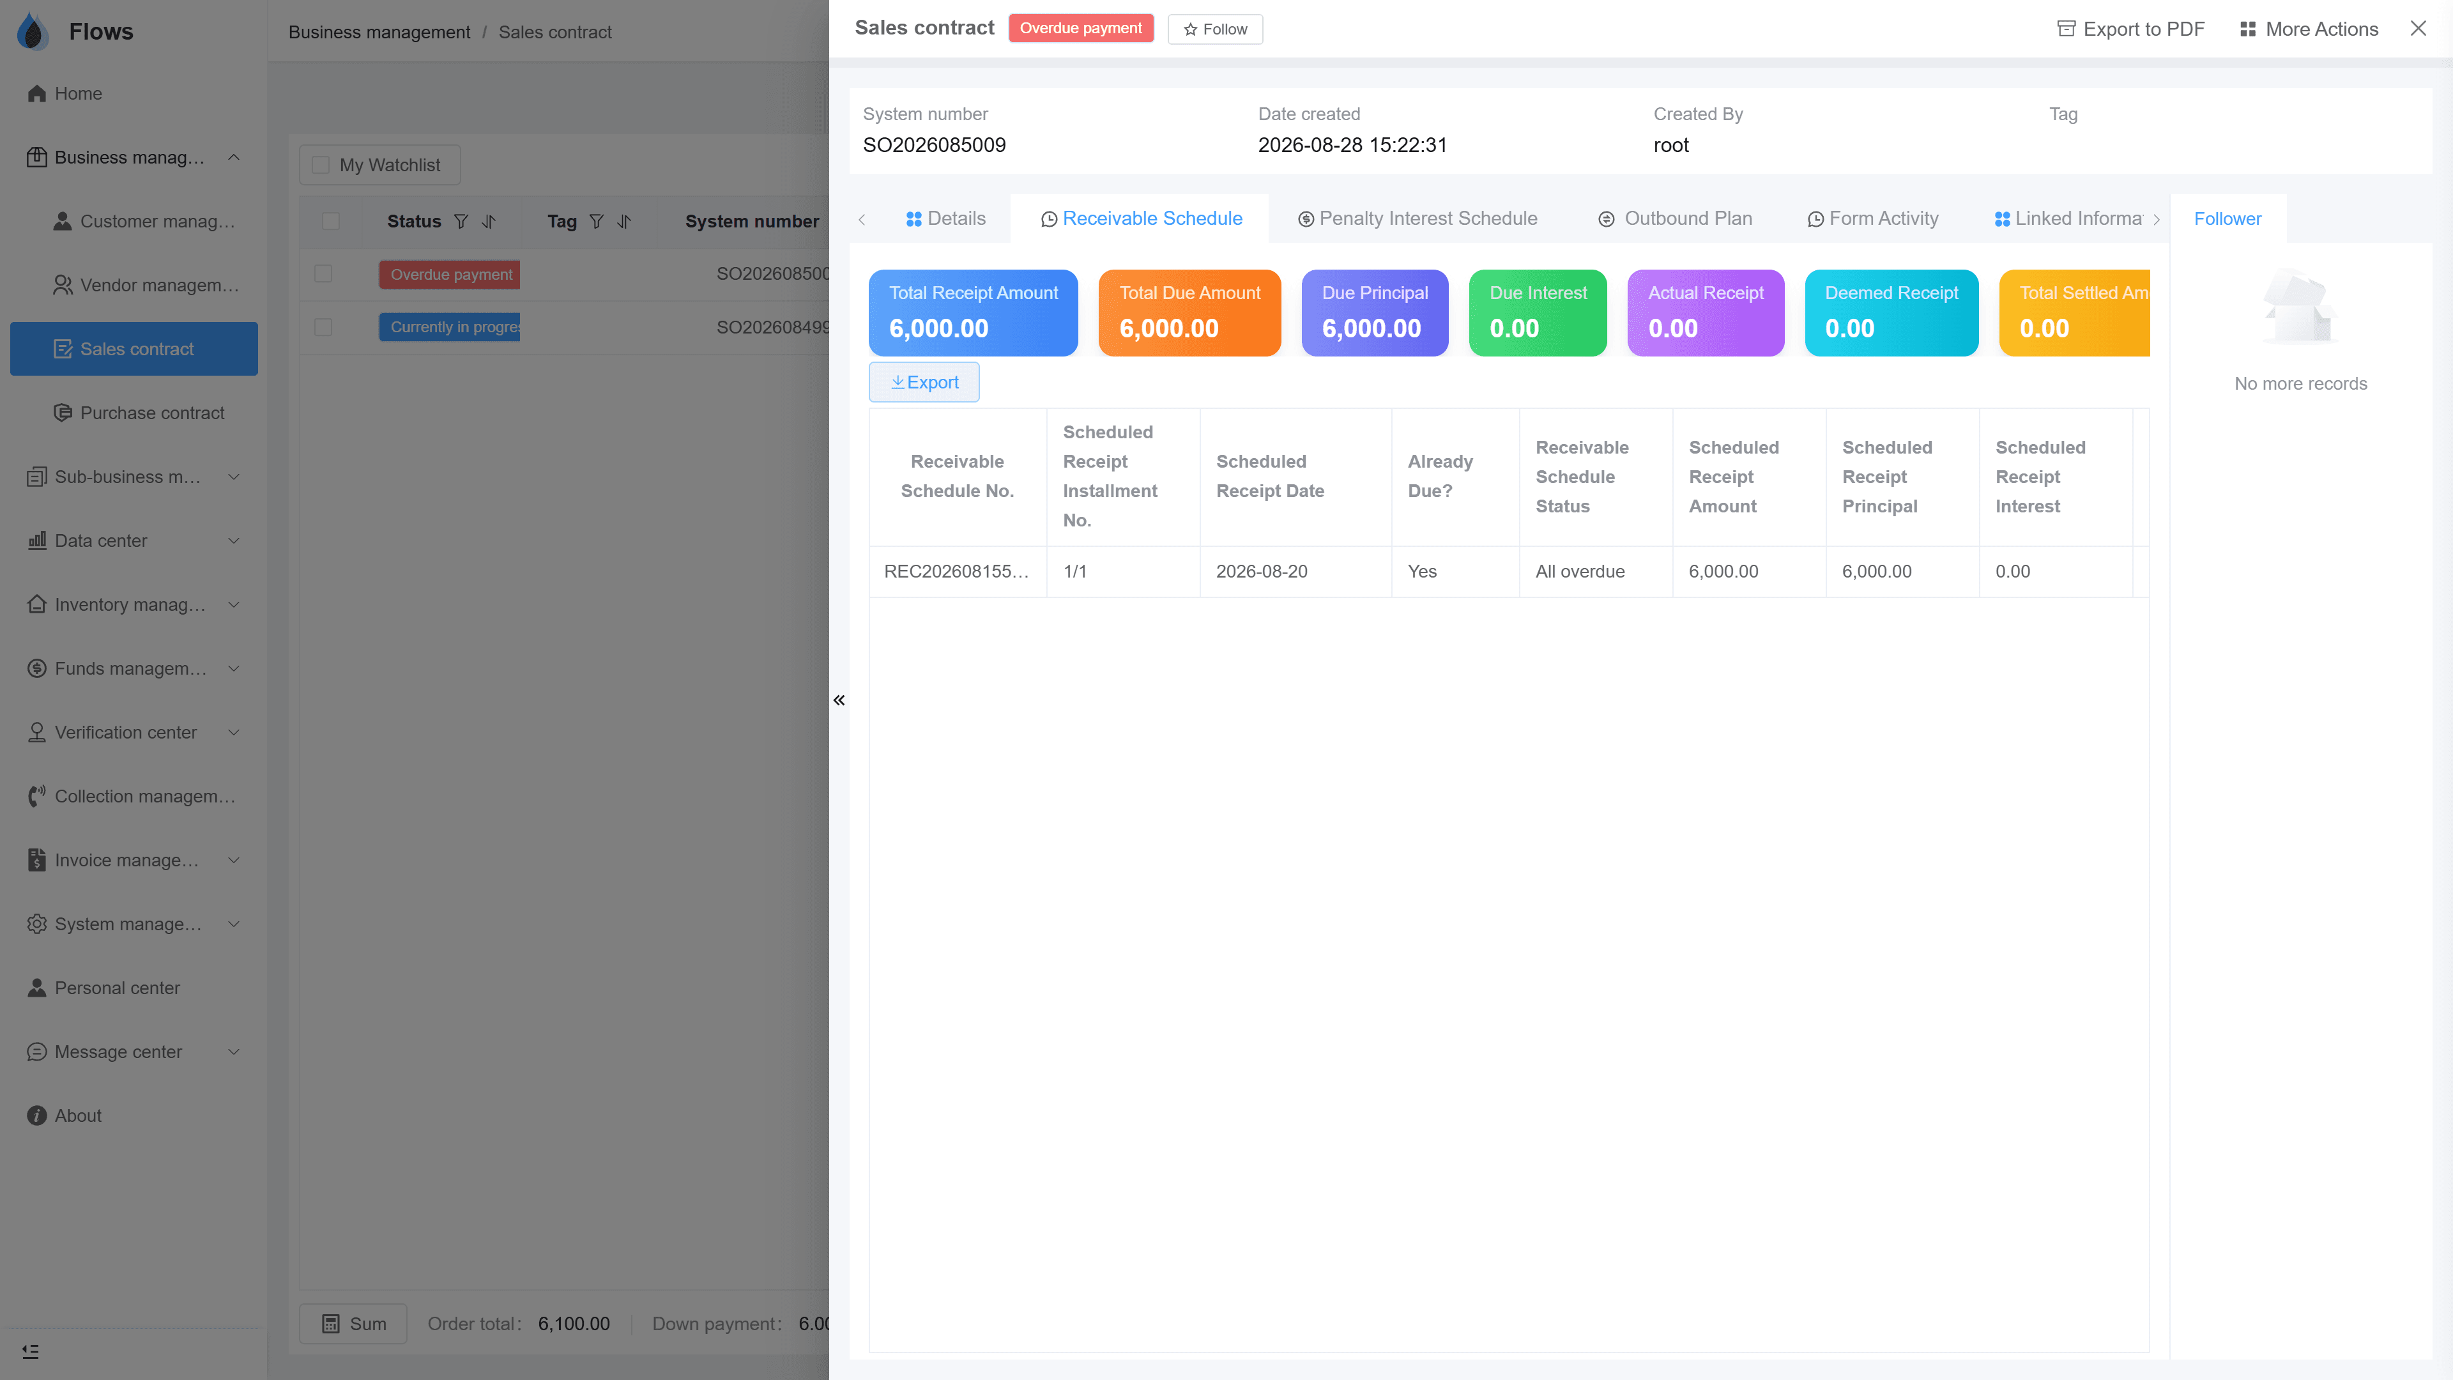Open the Outbound Plan tab
Viewport: 2453px width, 1380px height.
(x=1674, y=218)
